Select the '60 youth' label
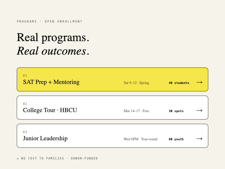This screenshot has width=225, height=169. pyautogui.click(x=176, y=139)
